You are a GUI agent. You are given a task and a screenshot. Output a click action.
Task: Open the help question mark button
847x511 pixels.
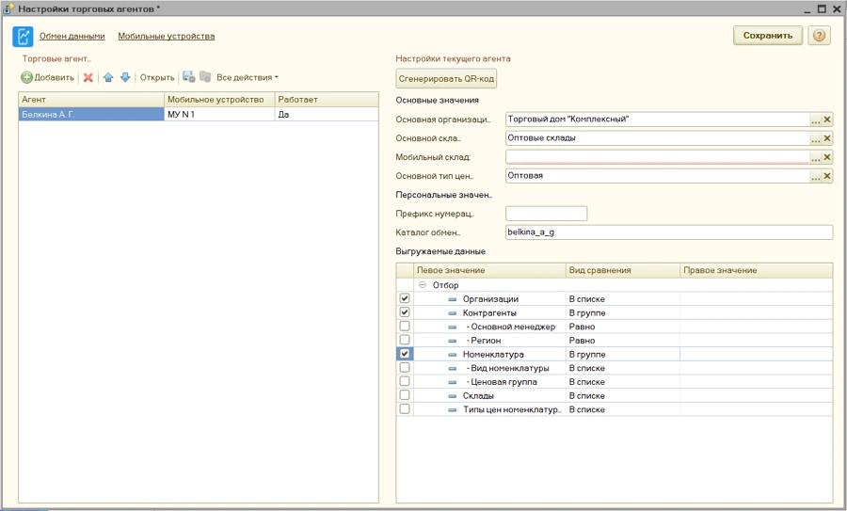819,36
